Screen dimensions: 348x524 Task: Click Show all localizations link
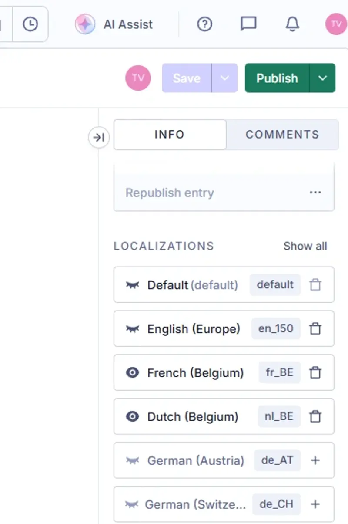[x=305, y=246]
